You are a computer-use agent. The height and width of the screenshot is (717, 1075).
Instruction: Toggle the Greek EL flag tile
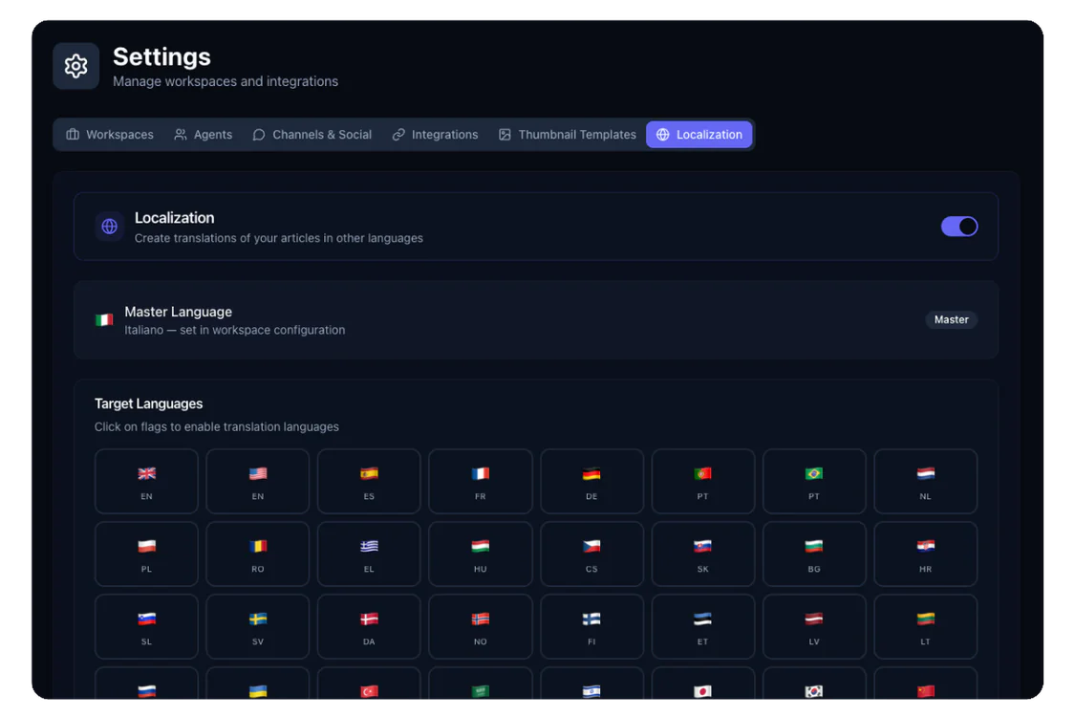tap(369, 554)
